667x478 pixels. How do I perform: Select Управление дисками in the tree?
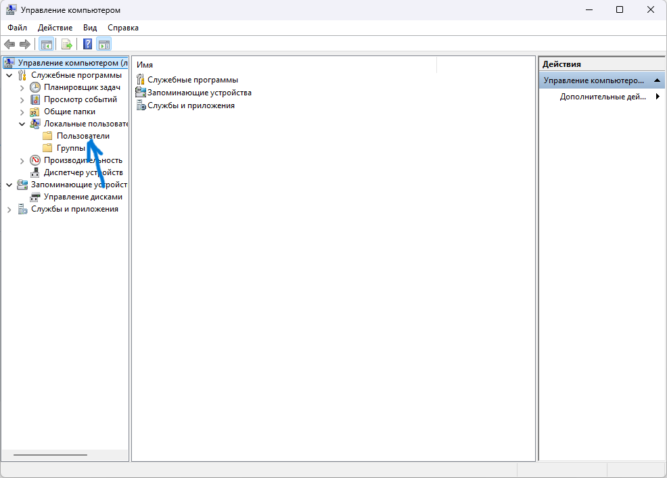[x=83, y=197]
